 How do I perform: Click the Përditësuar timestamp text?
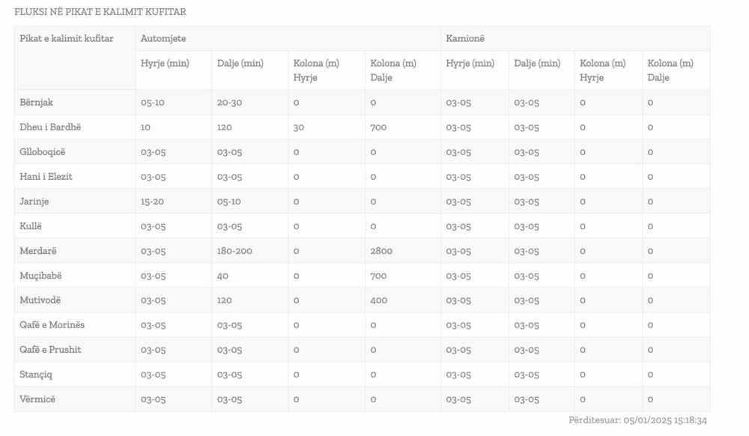click(637, 420)
